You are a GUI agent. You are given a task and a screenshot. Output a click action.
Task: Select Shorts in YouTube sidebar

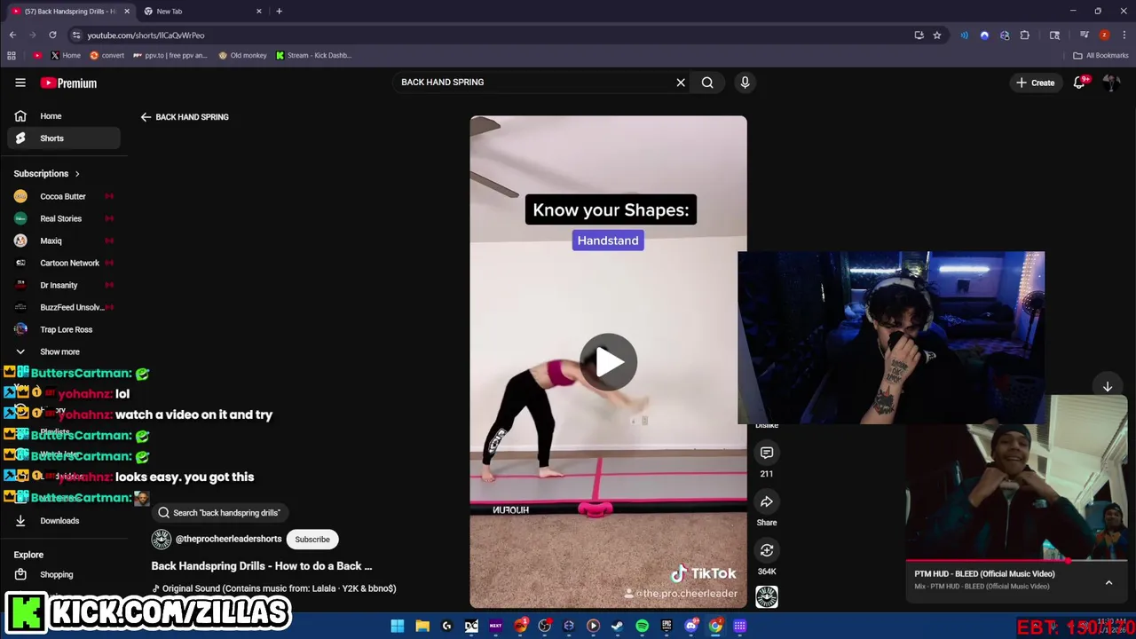pos(62,138)
